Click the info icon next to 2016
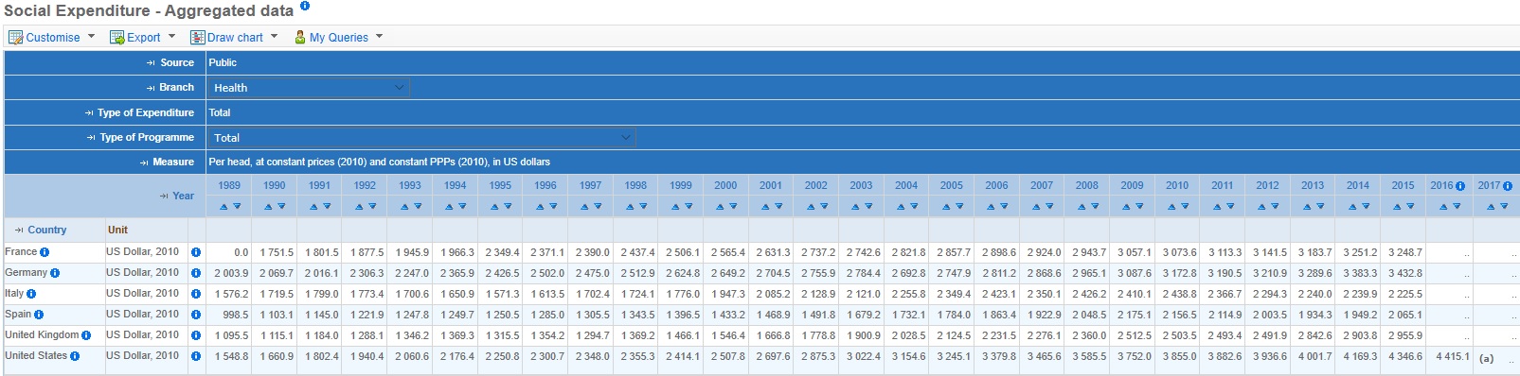Viewport: 1520px width, 376px height. coord(1460,186)
